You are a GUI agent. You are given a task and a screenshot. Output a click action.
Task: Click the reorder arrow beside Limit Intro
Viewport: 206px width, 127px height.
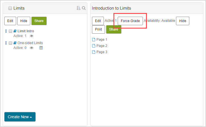point(6,31)
